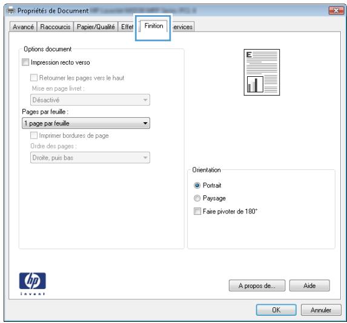Click the A propos de... button
This screenshot has width=347, height=323.
(x=257, y=285)
